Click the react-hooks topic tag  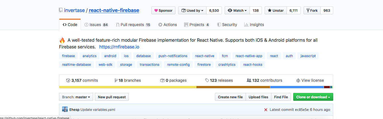[253, 64]
